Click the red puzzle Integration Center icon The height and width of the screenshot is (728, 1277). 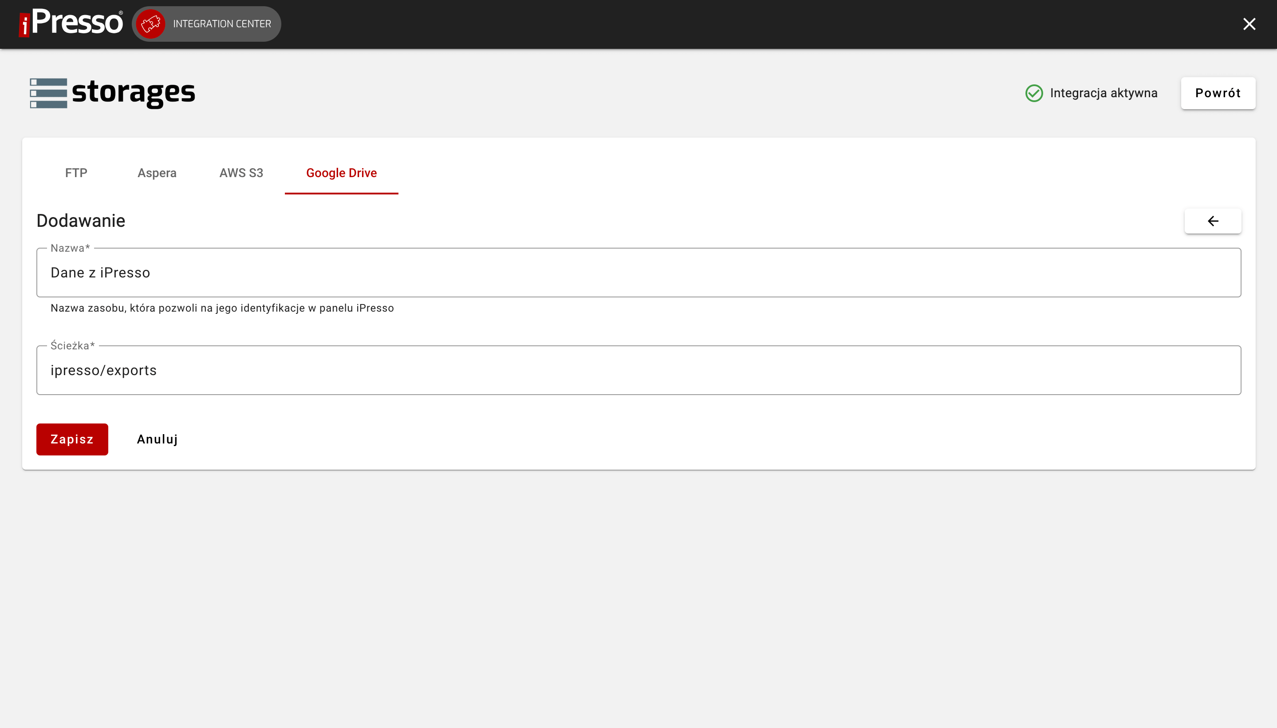tap(150, 24)
